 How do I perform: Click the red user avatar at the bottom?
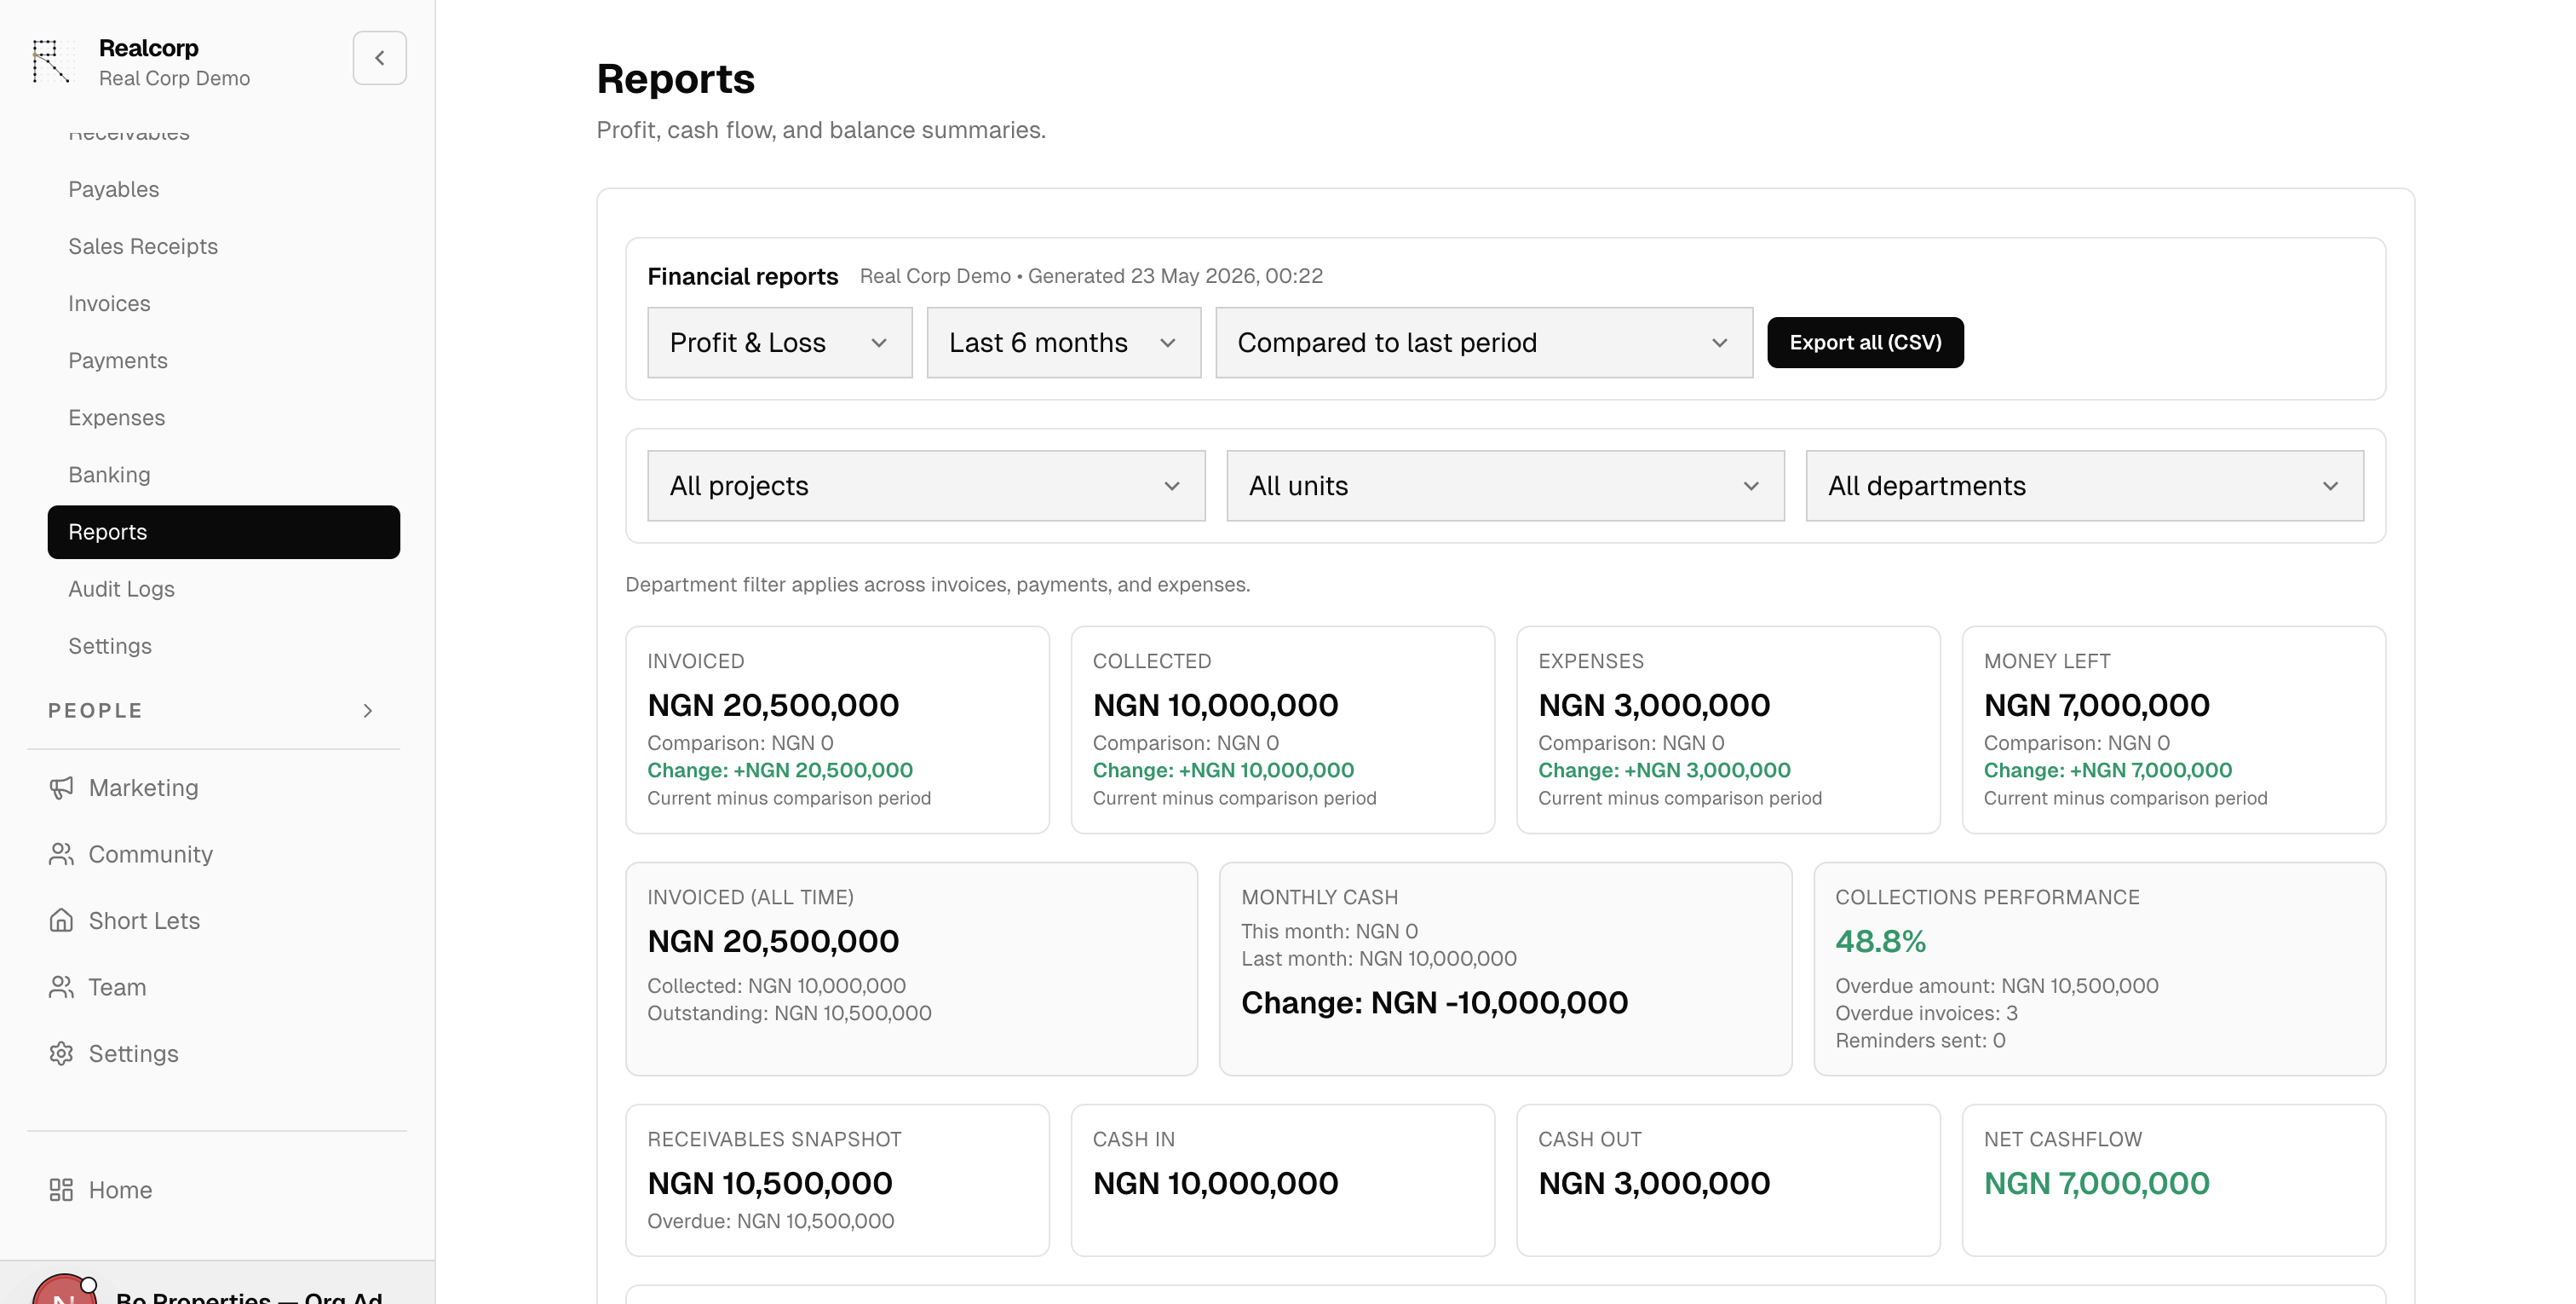(65, 1290)
